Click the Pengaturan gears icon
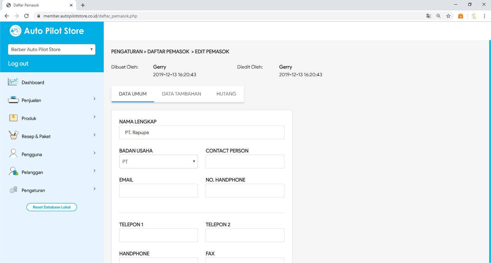The height and width of the screenshot is (263, 491). [13, 190]
